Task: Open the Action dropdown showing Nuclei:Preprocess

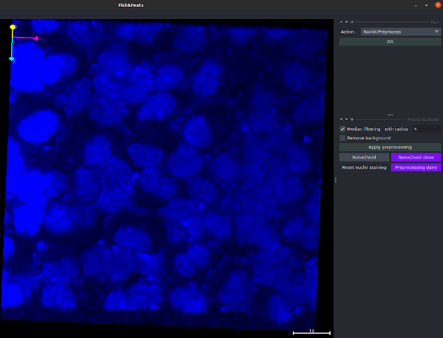Action: 400,31
